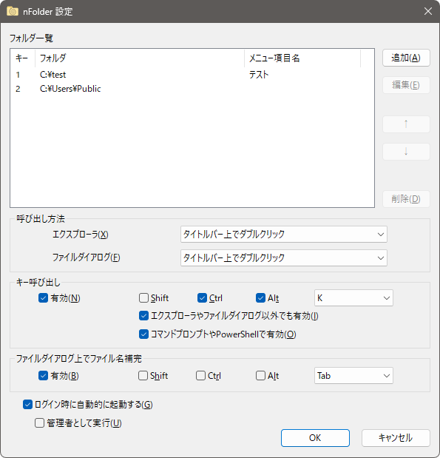Screen dimensions: 440x458
Task: Enable Shift modifier for key call
Action: (x=143, y=298)
